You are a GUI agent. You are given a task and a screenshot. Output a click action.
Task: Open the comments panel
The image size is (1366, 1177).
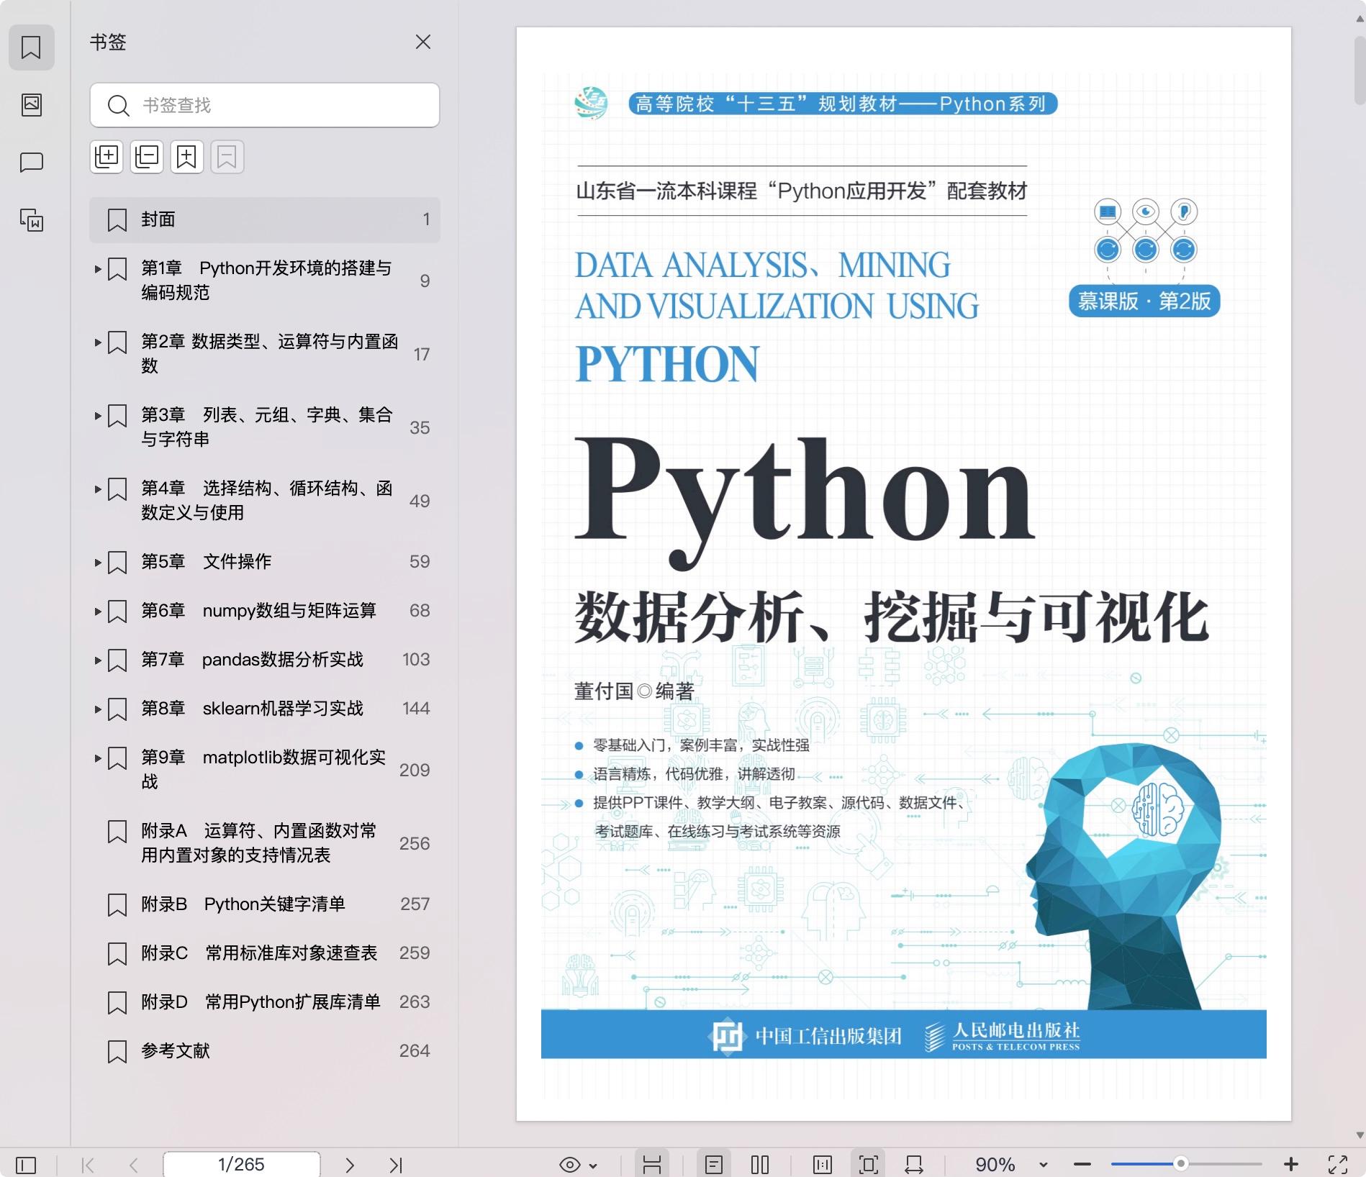point(31,163)
